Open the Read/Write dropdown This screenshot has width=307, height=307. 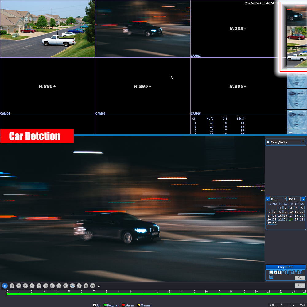click(x=303, y=142)
